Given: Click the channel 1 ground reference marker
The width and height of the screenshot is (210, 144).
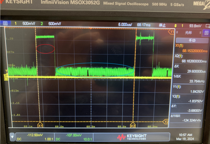Looking at the screenshot, I should tap(6, 77).
